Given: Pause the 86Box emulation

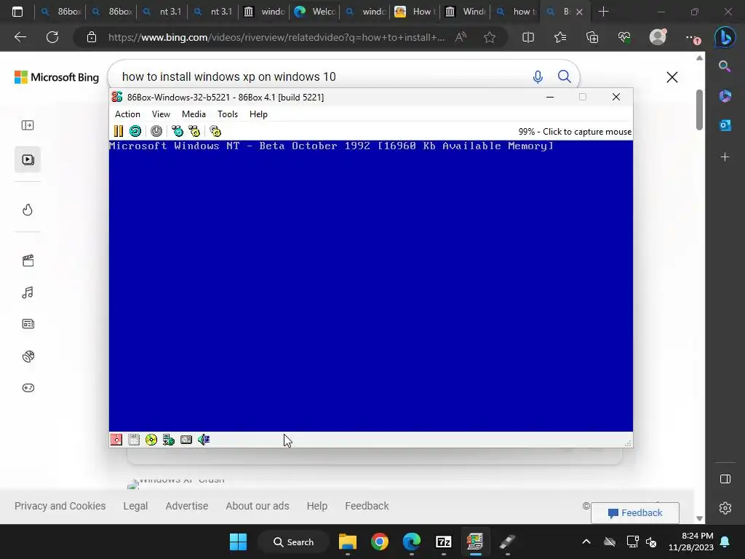Looking at the screenshot, I should 119,131.
